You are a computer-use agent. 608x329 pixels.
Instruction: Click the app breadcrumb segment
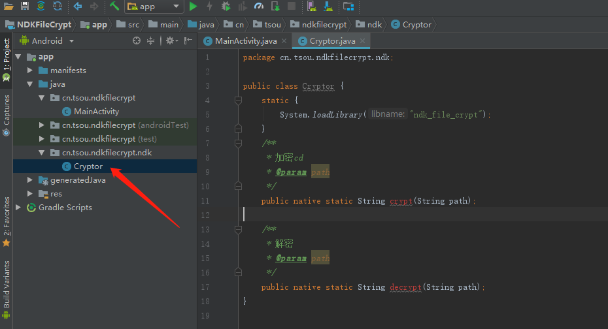pos(93,25)
